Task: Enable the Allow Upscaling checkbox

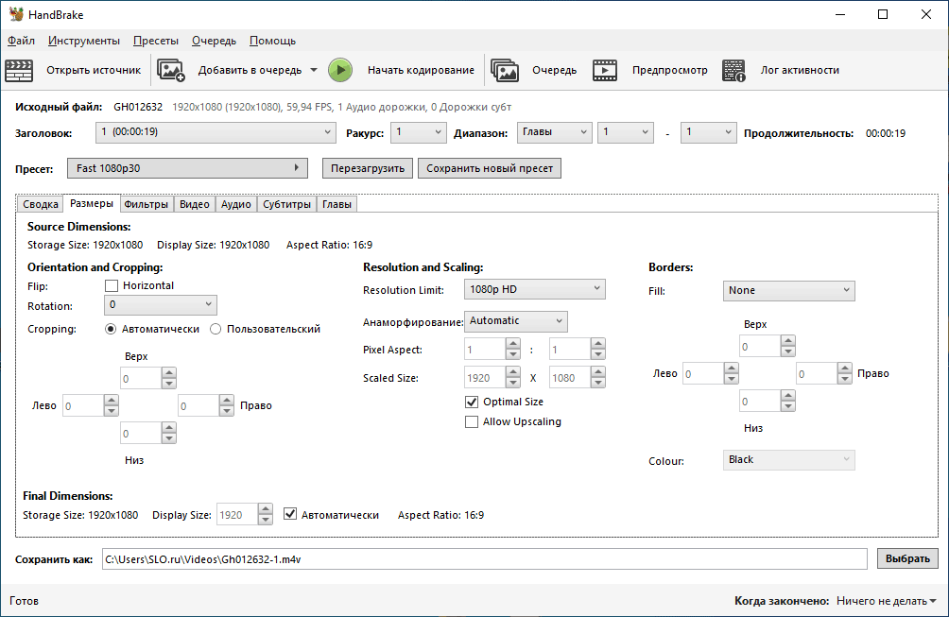Action: click(472, 421)
